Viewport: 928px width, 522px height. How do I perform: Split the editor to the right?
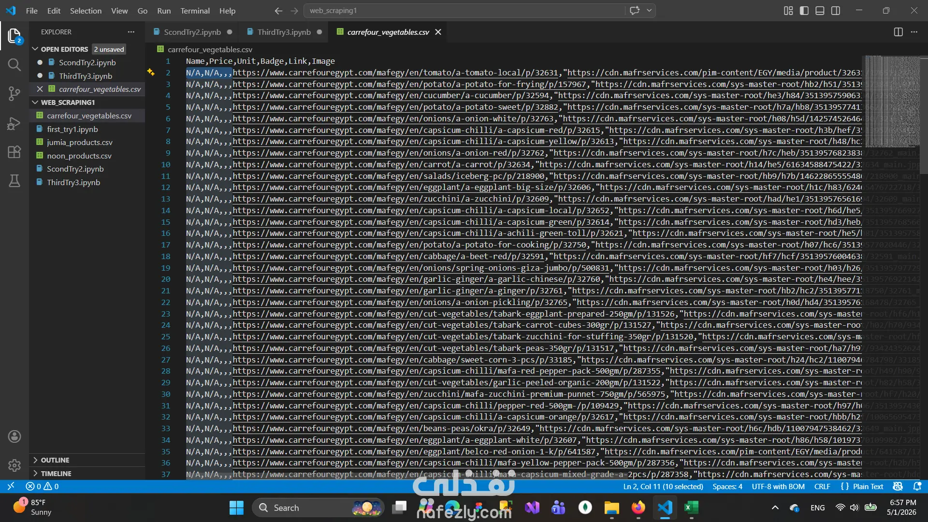pos(898,32)
